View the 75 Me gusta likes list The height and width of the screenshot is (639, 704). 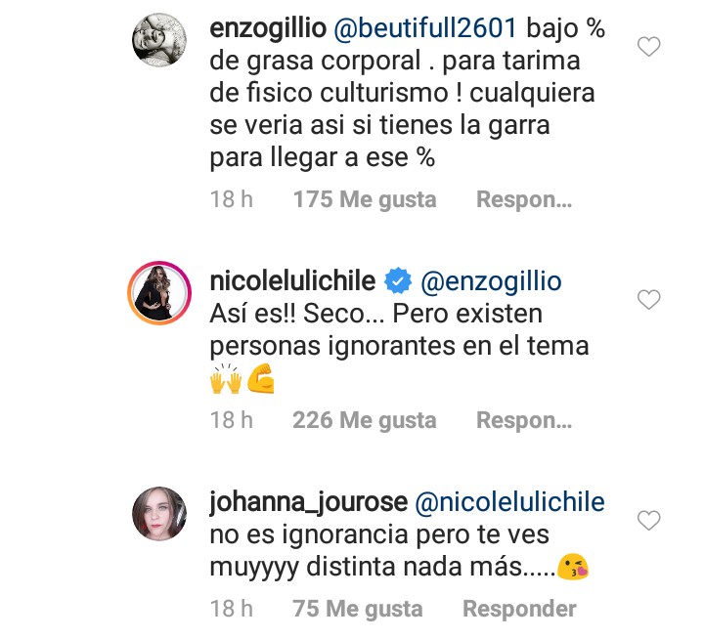(x=358, y=608)
